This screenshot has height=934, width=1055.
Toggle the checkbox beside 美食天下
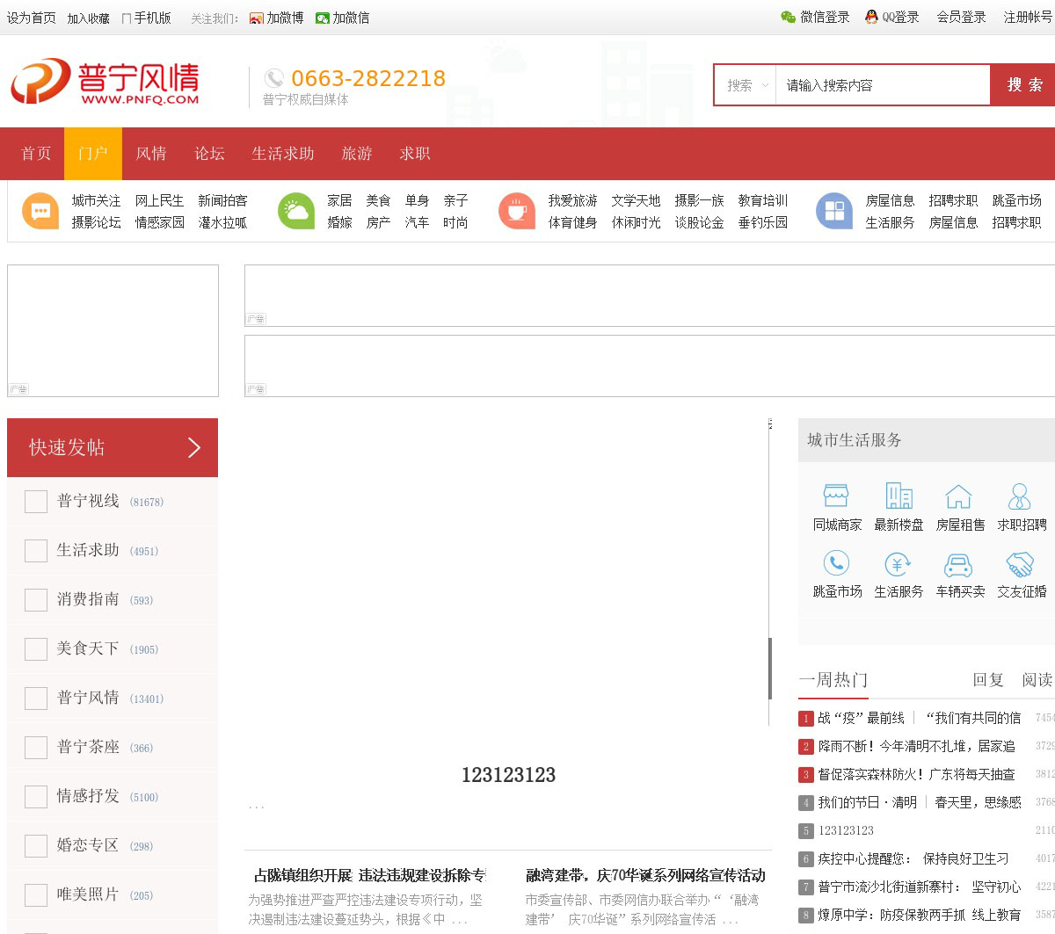[36, 649]
